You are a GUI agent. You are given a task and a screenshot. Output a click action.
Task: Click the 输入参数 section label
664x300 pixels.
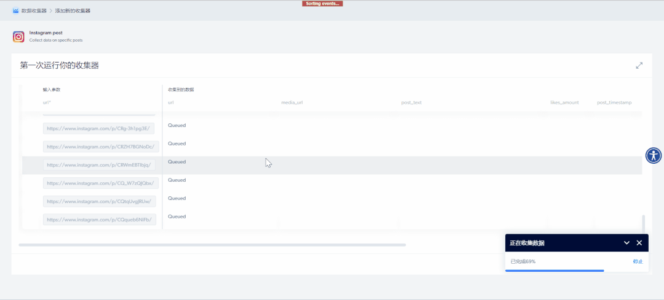(52, 90)
